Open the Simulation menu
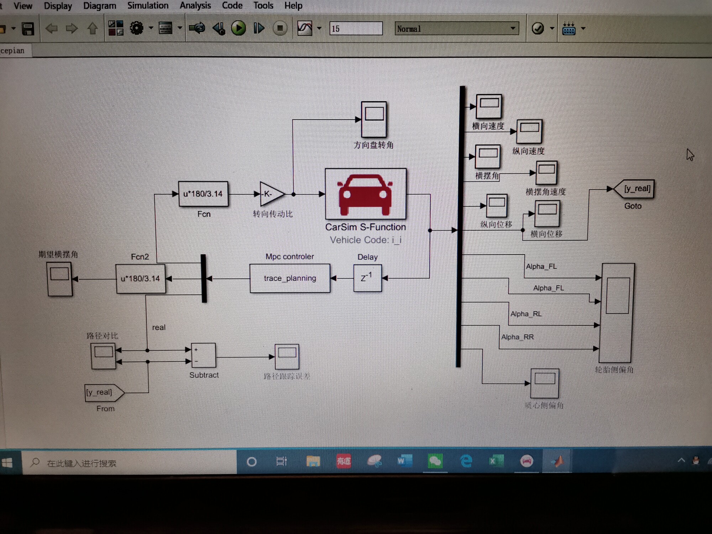The image size is (712, 534). pyautogui.click(x=148, y=6)
